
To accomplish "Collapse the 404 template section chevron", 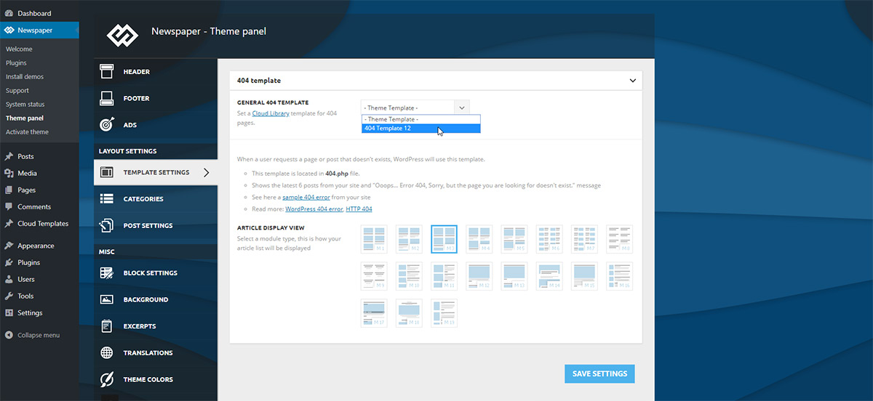I will pos(631,81).
